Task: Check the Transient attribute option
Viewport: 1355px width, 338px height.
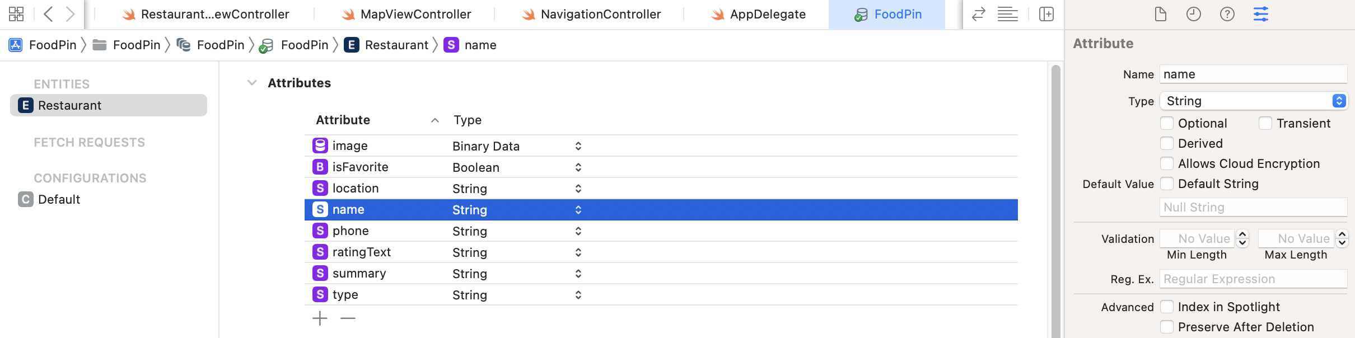Action: coord(1266,123)
